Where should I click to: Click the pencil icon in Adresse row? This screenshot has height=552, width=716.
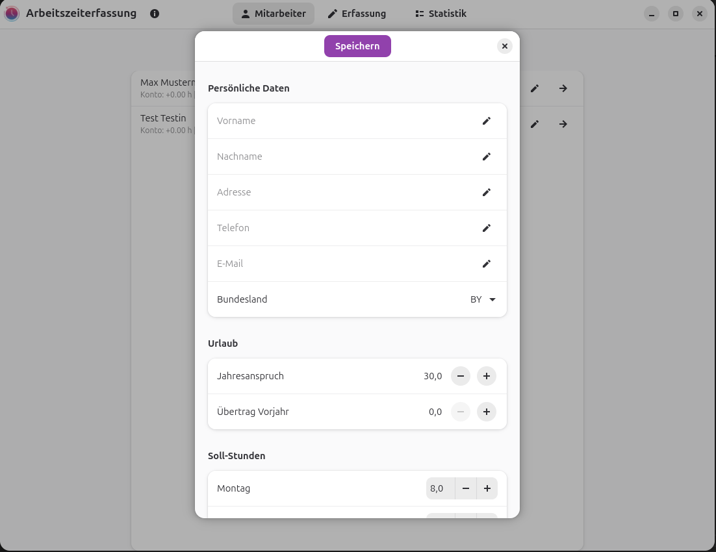[x=486, y=192]
